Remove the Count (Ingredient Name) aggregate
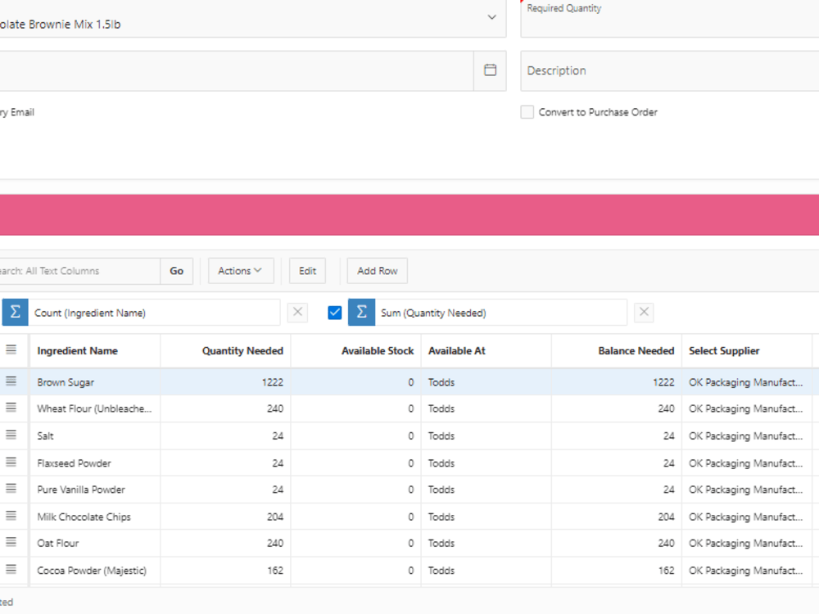This screenshot has height=614, width=819. pos(297,312)
